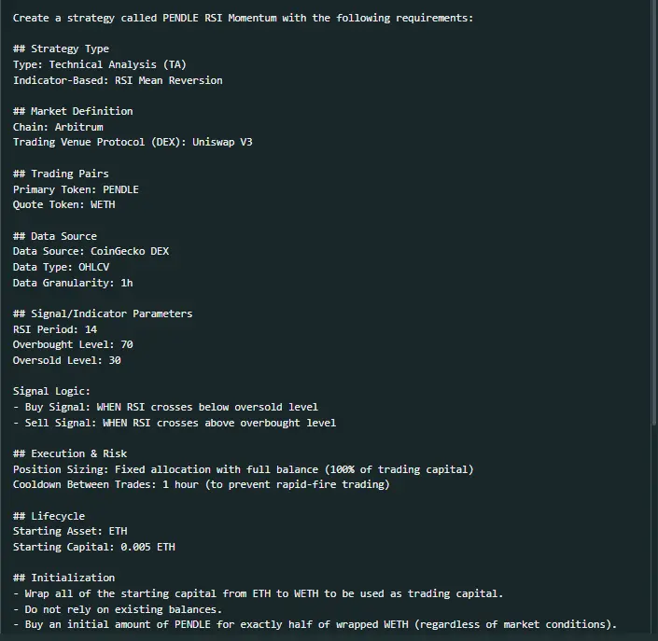Click the 'Buy Signal' logic line
This screenshot has height=641, width=658.
pos(165,408)
